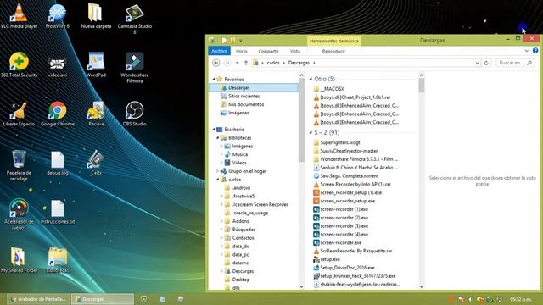Select screen_recorder_setup.exe file

click(347, 201)
